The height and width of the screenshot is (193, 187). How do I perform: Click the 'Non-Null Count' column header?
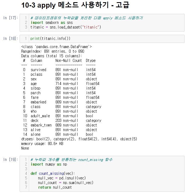(x=68, y=61)
